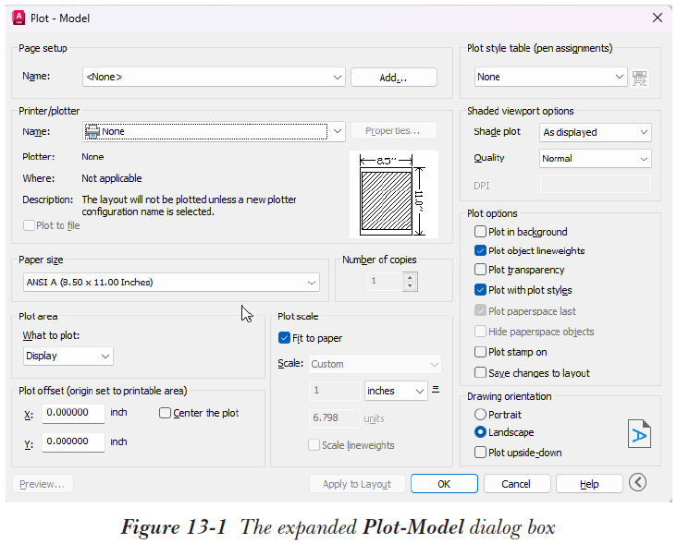Click the X plot offset field
The image size is (677, 544).
click(73, 413)
